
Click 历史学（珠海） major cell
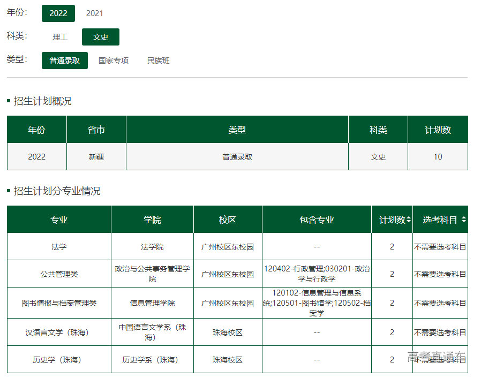59,360
